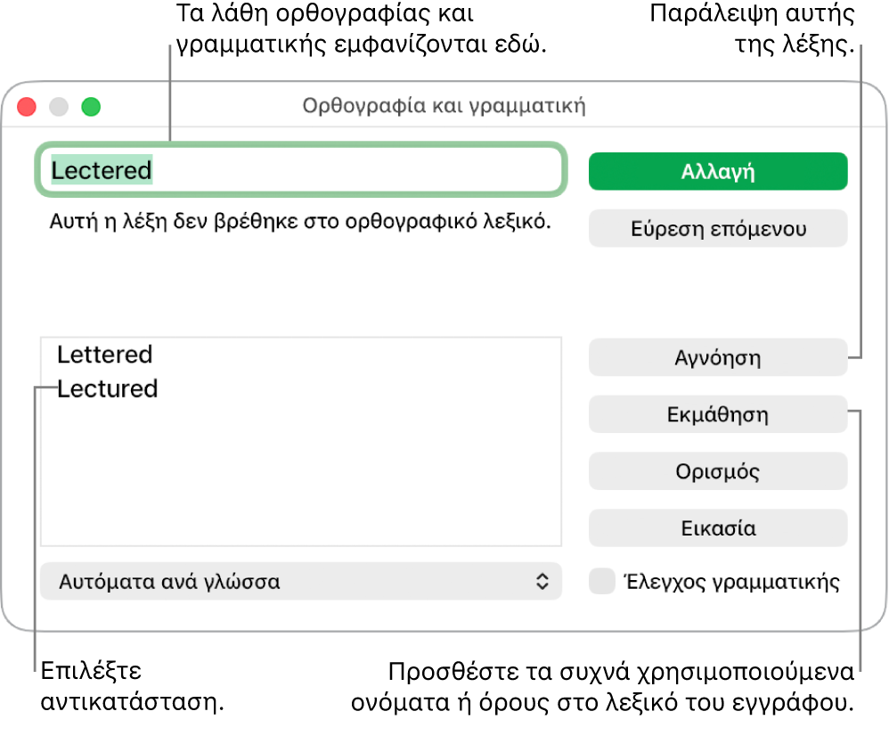
Task: Click the Έλεγχος γραμματικής label text
Action: click(731, 583)
